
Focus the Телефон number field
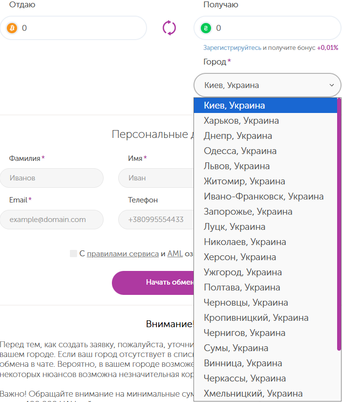pos(155,220)
